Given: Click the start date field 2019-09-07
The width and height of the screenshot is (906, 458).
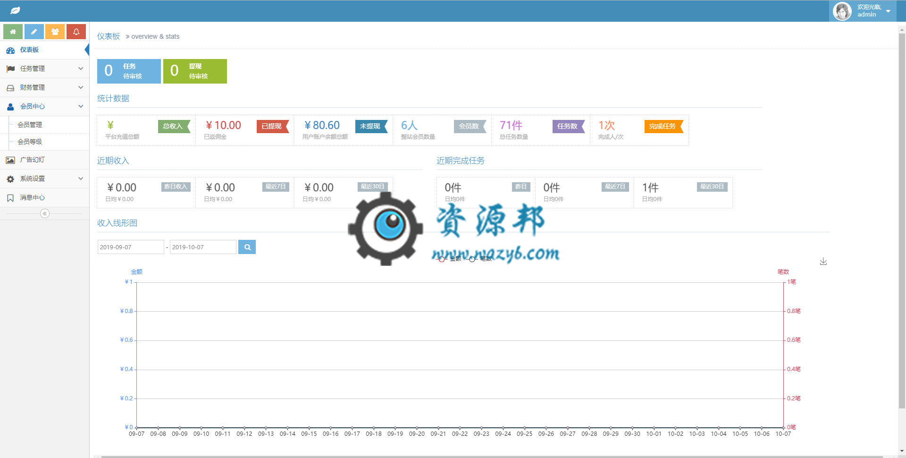Looking at the screenshot, I should [131, 247].
